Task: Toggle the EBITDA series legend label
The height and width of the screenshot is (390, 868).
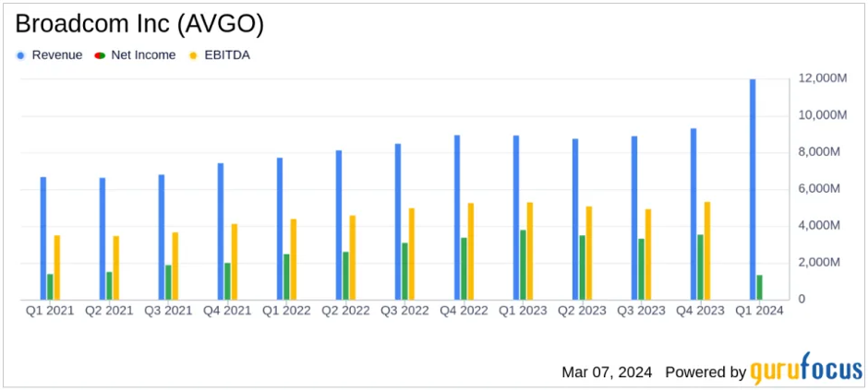Action: (226, 55)
